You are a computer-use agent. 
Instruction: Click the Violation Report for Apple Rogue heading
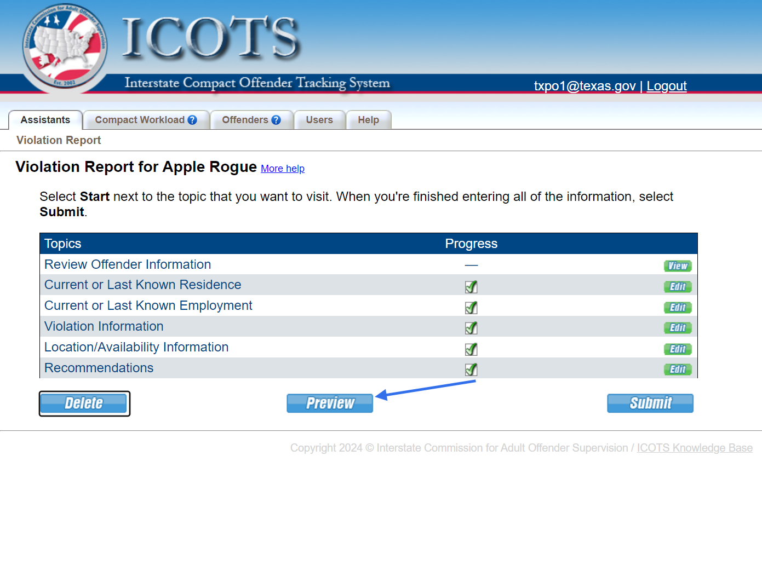point(136,166)
